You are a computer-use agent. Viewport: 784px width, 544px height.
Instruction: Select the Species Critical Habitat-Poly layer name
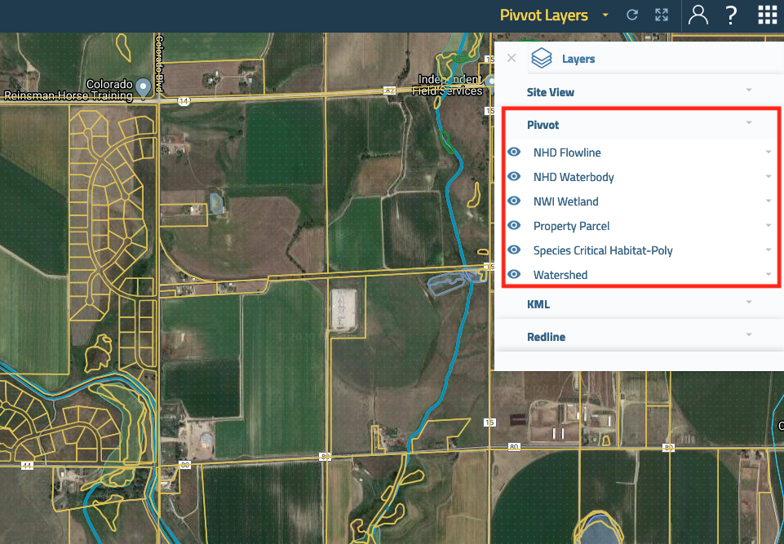[603, 250]
